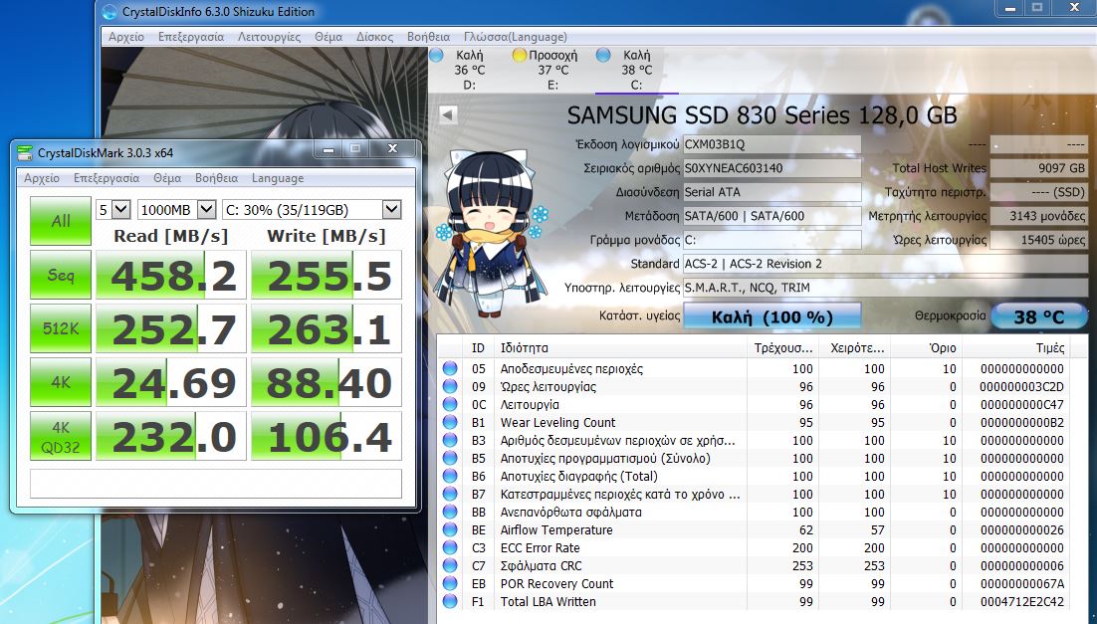
Task: Open Αρχείο menu in CrystalDiskMark
Action: coord(41,178)
